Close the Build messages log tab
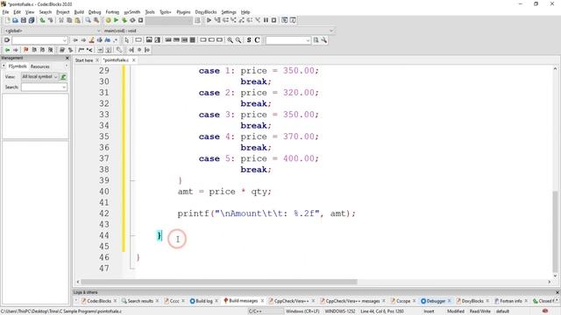 point(262,301)
